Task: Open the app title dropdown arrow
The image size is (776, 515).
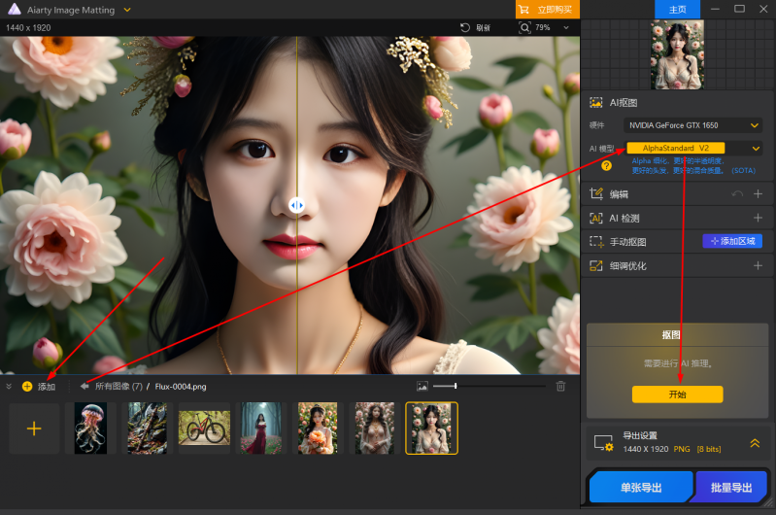Action: tap(127, 10)
